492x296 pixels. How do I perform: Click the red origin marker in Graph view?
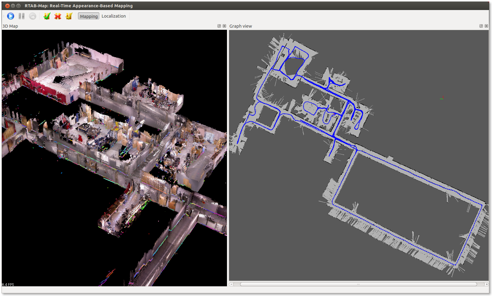[x=442, y=98]
